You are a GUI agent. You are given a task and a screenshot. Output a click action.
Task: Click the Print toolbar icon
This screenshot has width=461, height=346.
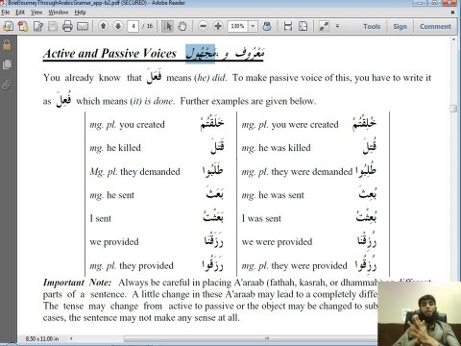(67, 26)
